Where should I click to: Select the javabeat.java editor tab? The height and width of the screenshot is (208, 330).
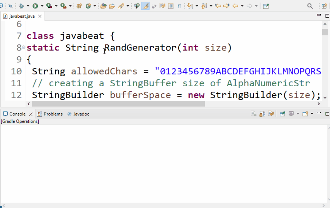tap(22, 17)
